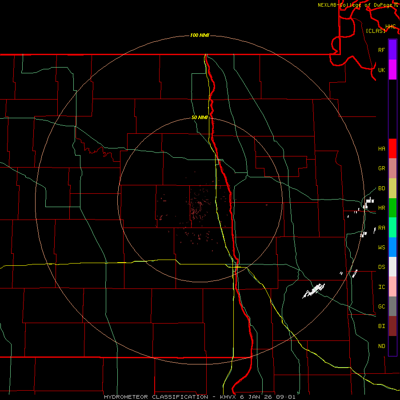The height and width of the screenshot is (400, 400).
Task: Click the HR legend label
Action: click(x=381, y=208)
